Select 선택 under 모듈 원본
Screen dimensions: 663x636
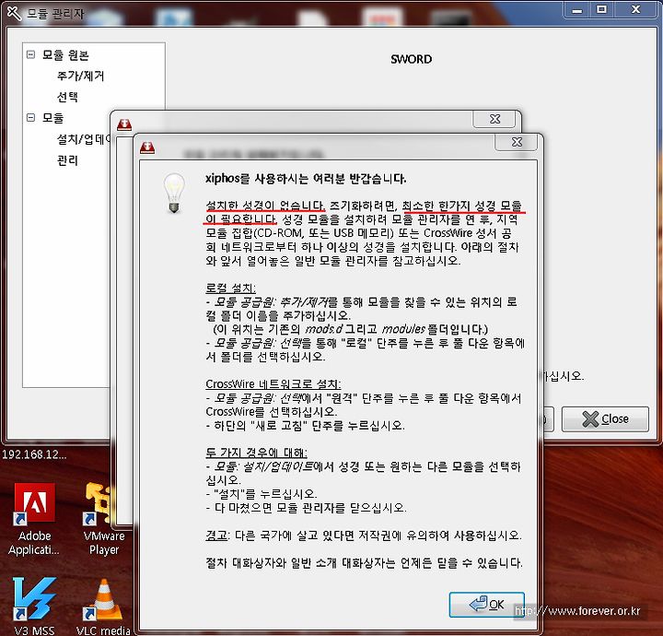67,97
